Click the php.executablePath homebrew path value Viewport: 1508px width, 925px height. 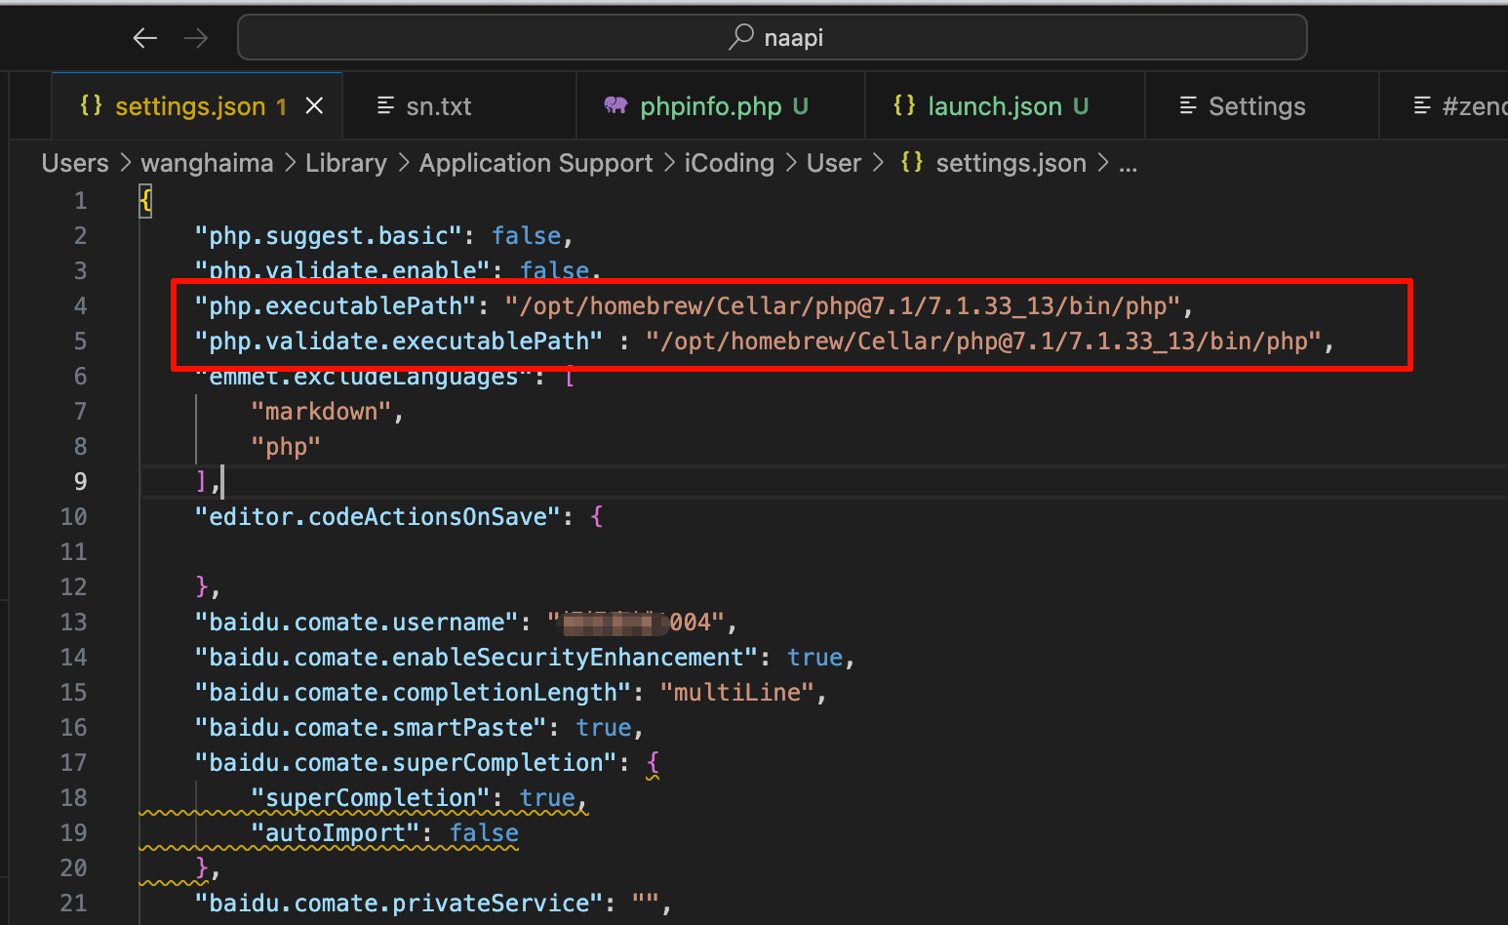[843, 306]
